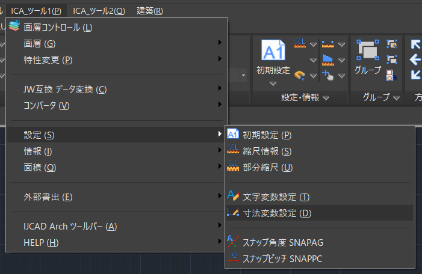Open the dropdown beside the magnet icon
The image size is (422, 274).
(x=313, y=76)
